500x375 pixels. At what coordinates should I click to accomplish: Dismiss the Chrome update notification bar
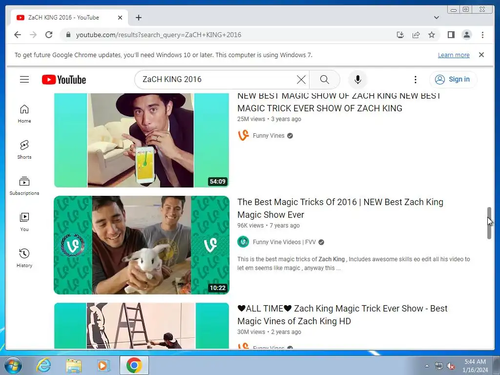coord(481,55)
